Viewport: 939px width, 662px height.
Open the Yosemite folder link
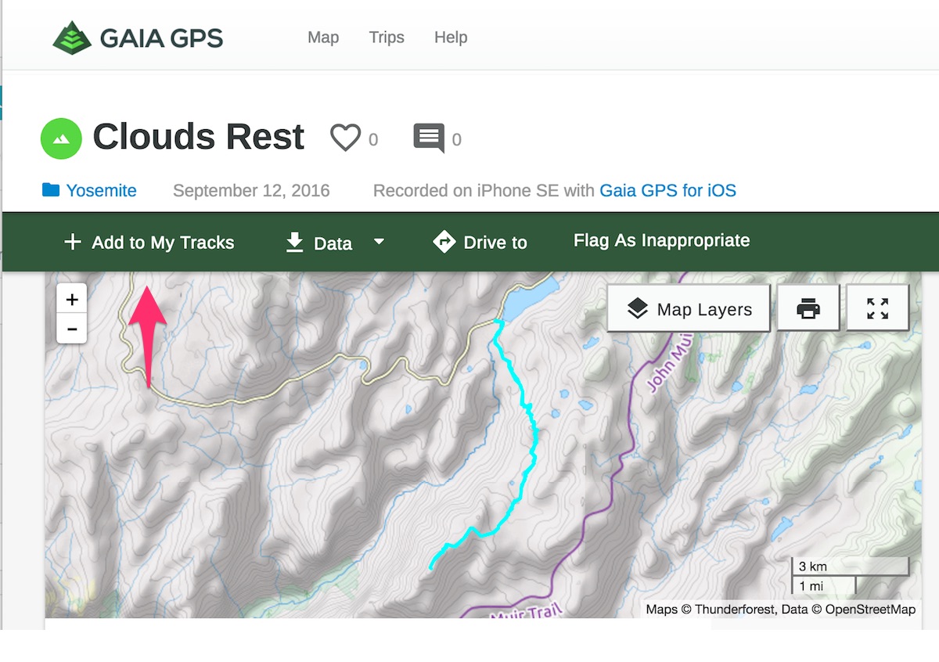coord(101,190)
